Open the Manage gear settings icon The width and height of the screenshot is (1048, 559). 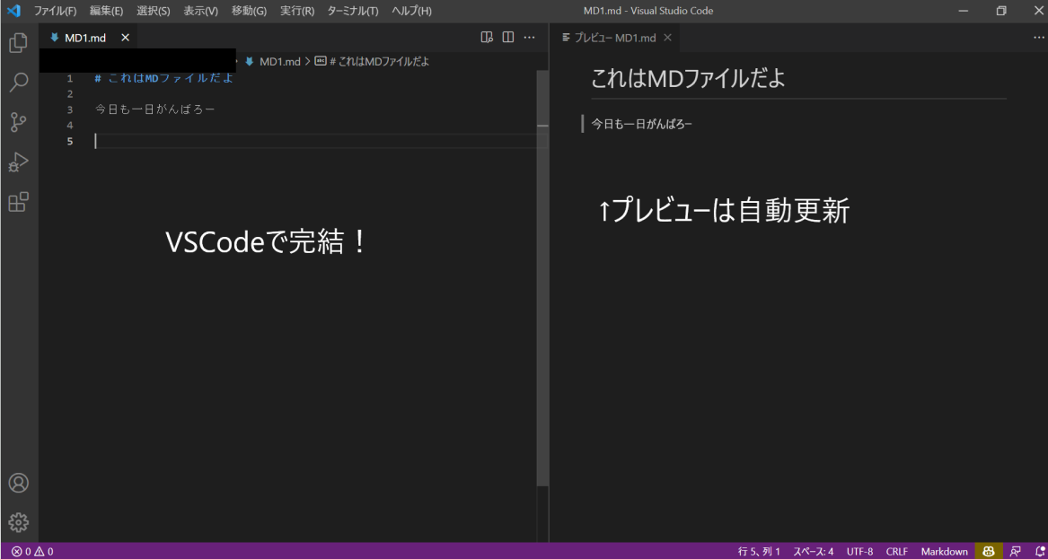19,521
